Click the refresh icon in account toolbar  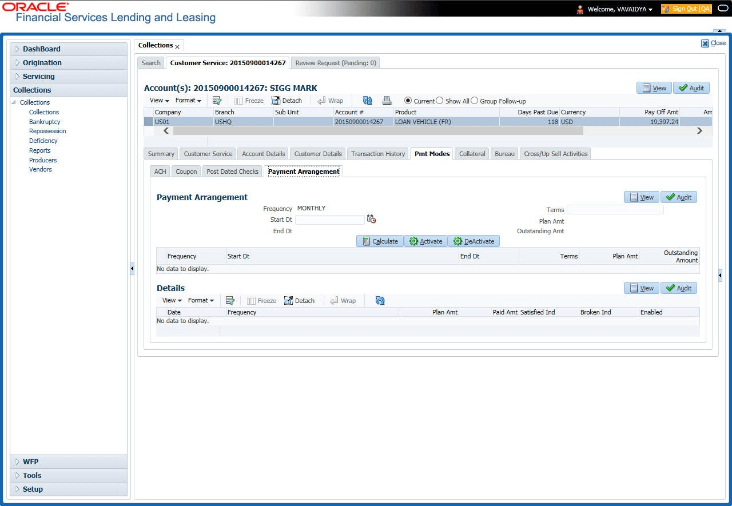coord(367,101)
